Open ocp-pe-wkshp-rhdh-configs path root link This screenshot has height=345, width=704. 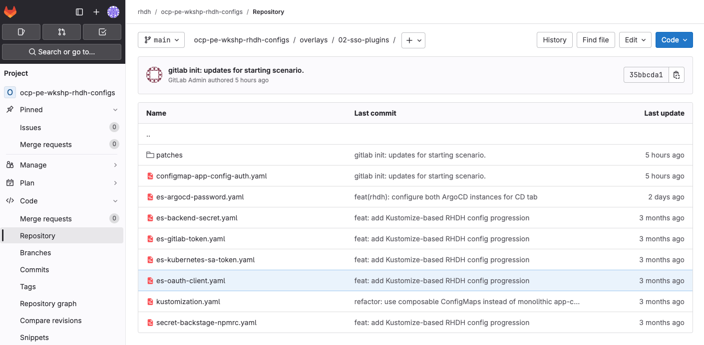pyautogui.click(x=242, y=40)
